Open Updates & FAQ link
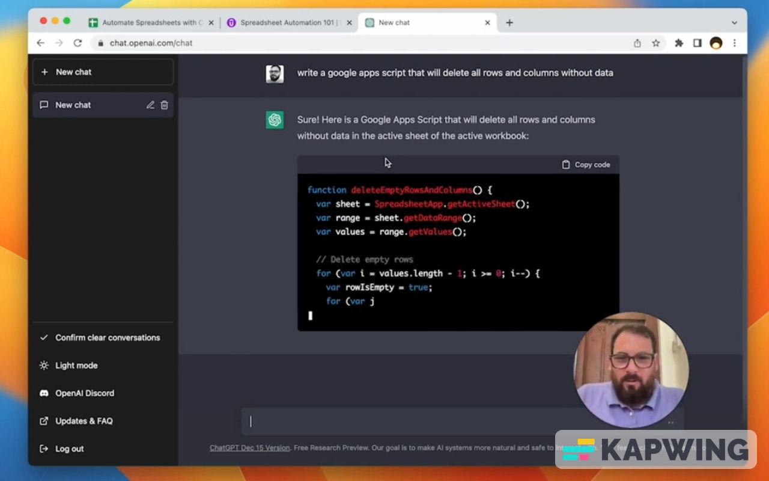769x481 pixels. (103, 421)
